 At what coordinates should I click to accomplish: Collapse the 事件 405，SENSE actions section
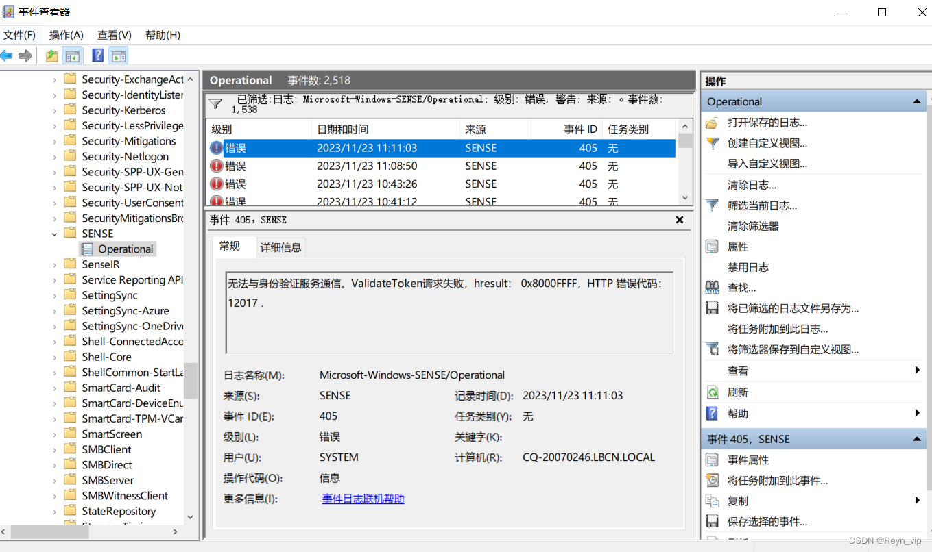(917, 439)
